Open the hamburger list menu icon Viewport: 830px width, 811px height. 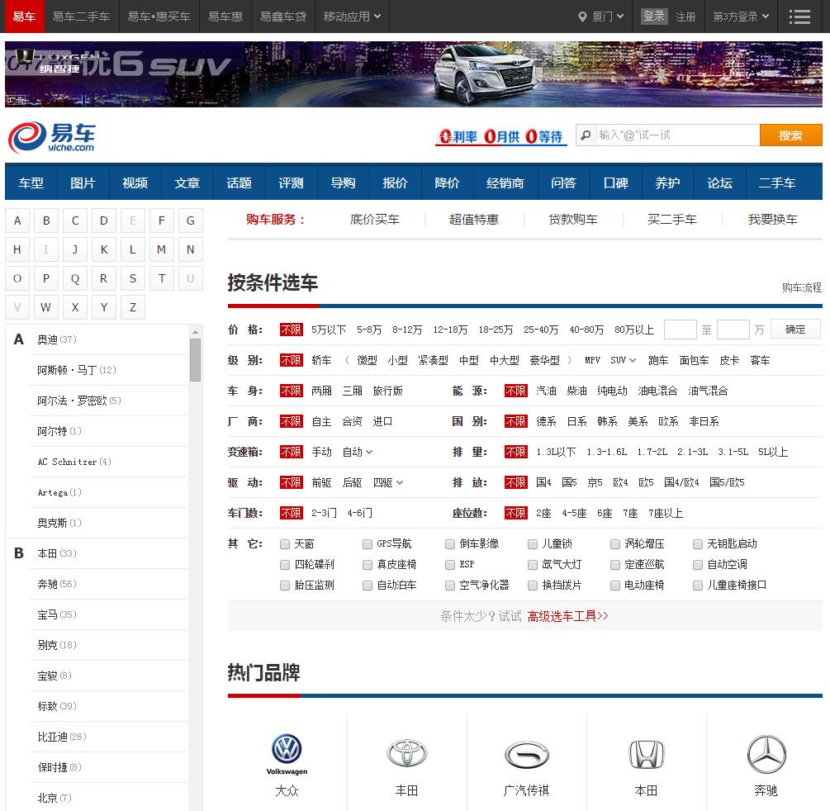click(x=799, y=17)
